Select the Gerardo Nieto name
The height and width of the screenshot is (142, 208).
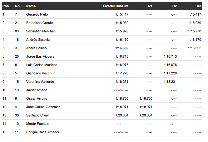pos(37,14)
